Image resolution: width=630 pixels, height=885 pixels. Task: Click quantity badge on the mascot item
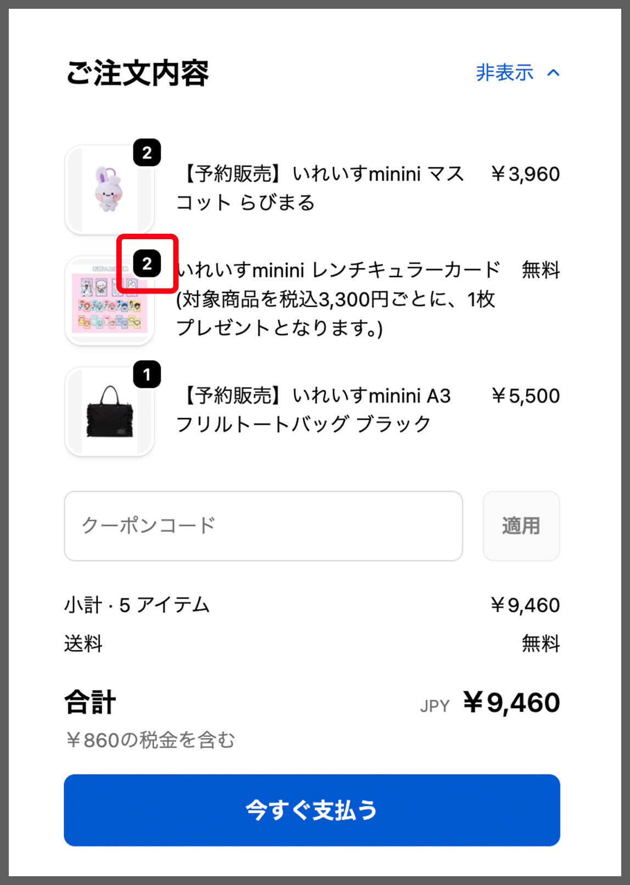147,153
